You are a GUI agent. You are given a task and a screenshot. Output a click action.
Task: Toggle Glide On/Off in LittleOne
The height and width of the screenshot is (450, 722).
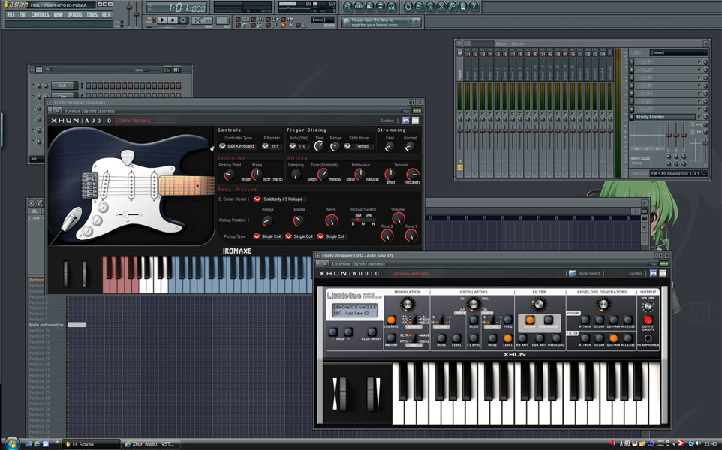point(371,331)
